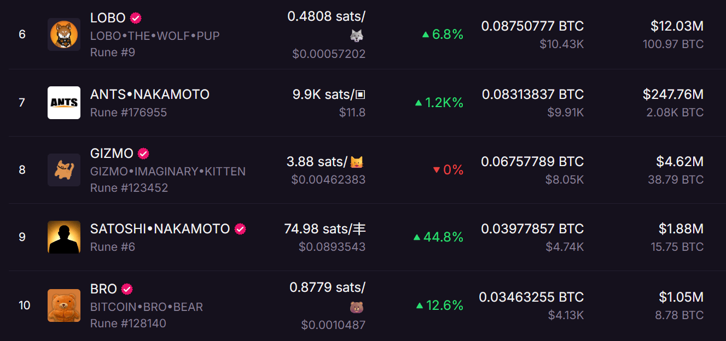Viewport: 726px width, 341px height.
Task: Click the BRO teddy bear avatar
Action: pyautogui.click(x=64, y=305)
